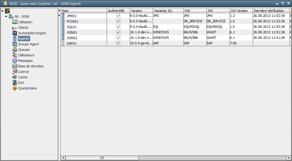Click WINDOWS JCL cell in WIN02 row
The image size is (292, 161).
coord(168,38)
